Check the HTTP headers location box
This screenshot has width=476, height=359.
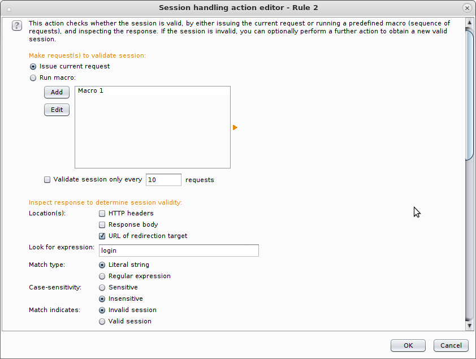[x=102, y=213]
